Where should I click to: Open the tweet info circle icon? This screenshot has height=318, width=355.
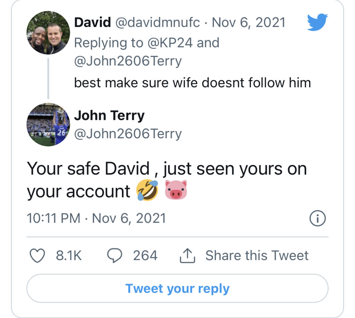[x=317, y=218]
